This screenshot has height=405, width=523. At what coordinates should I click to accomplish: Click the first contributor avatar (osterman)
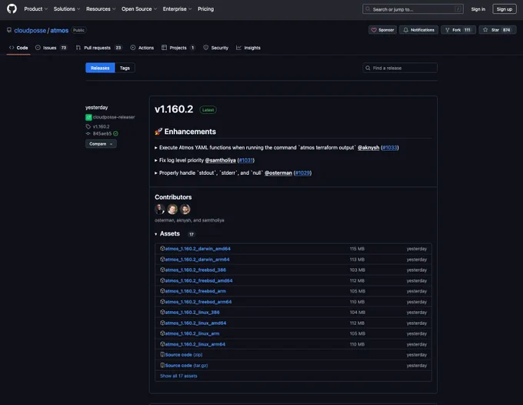(x=160, y=209)
